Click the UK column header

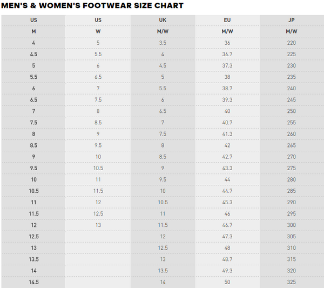click(163, 20)
